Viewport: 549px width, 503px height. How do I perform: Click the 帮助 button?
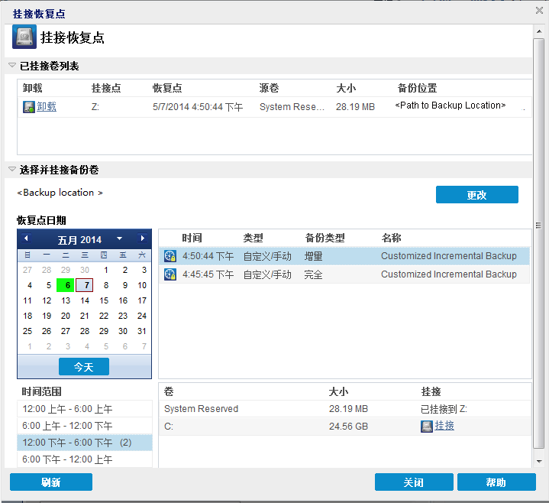(x=496, y=482)
